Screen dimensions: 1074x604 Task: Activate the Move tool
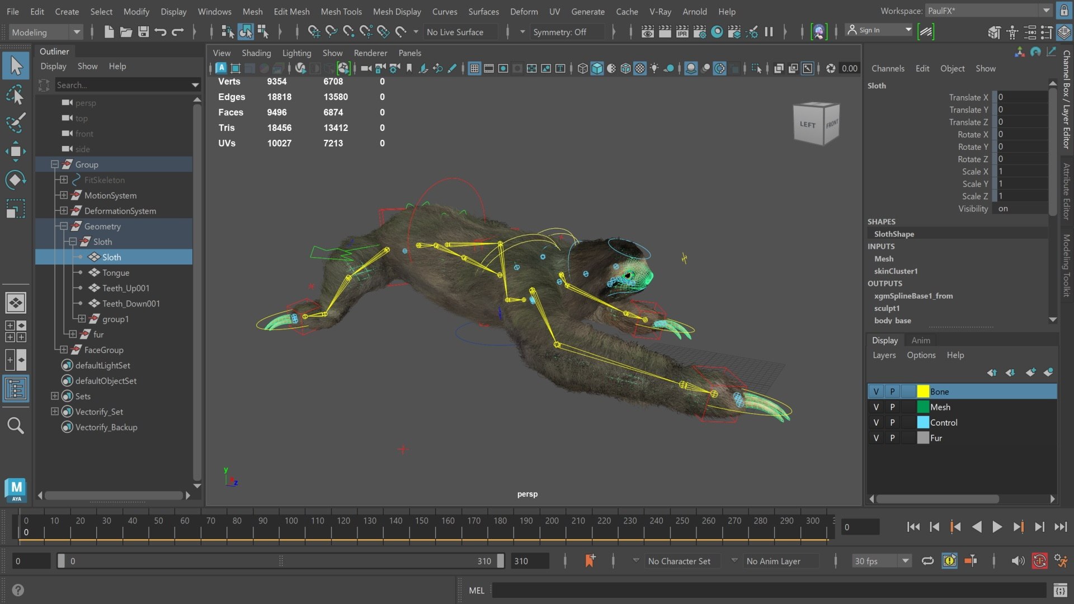pos(16,151)
